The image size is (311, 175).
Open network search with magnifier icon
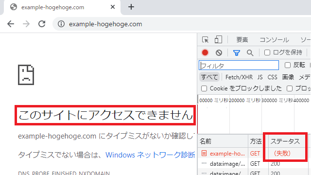click(250, 53)
